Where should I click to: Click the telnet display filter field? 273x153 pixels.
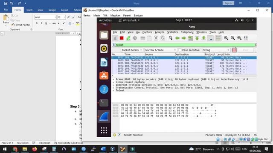185,45
